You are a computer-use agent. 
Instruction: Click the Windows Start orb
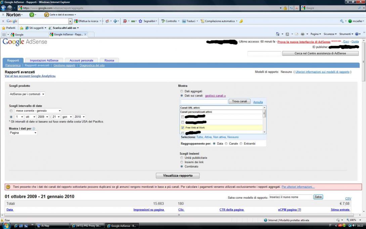pyautogui.click(x=6, y=226)
